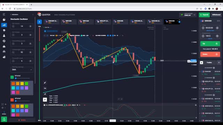Switch to GBP/USD asset tab
This screenshot has height=125, width=223.
point(69,22)
